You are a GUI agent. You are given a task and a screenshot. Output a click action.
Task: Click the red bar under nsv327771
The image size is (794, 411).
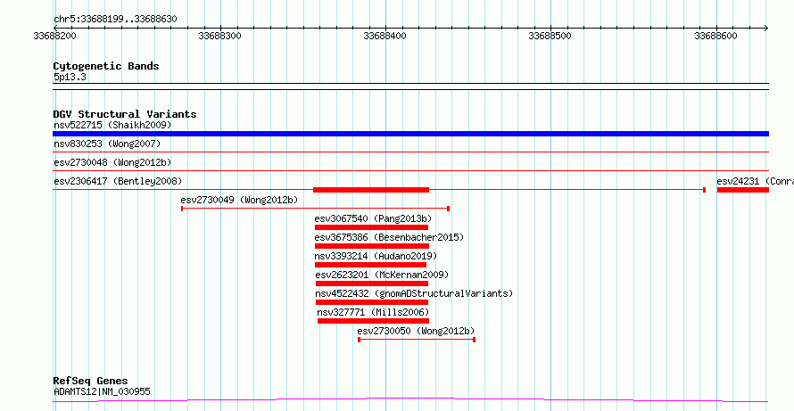[373, 321]
